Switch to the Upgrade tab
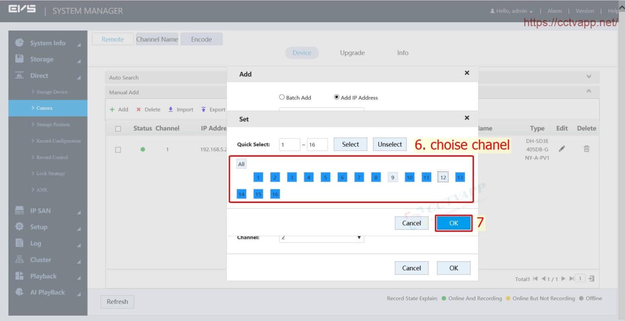 [x=352, y=53]
